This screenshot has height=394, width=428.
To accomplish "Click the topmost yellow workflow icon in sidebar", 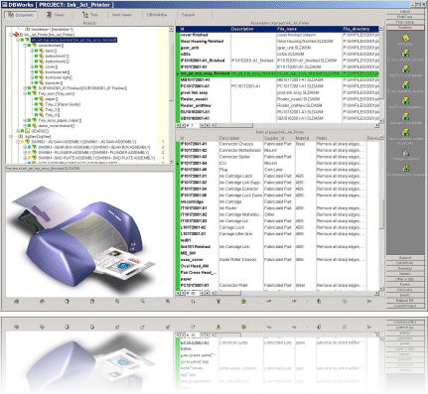I will coord(406,38).
